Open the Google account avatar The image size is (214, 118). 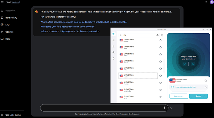pos(212,2)
